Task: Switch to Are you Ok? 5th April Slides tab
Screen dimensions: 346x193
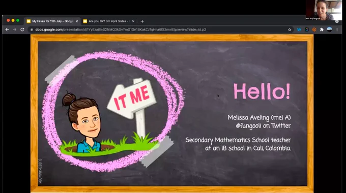Action: pos(109,21)
